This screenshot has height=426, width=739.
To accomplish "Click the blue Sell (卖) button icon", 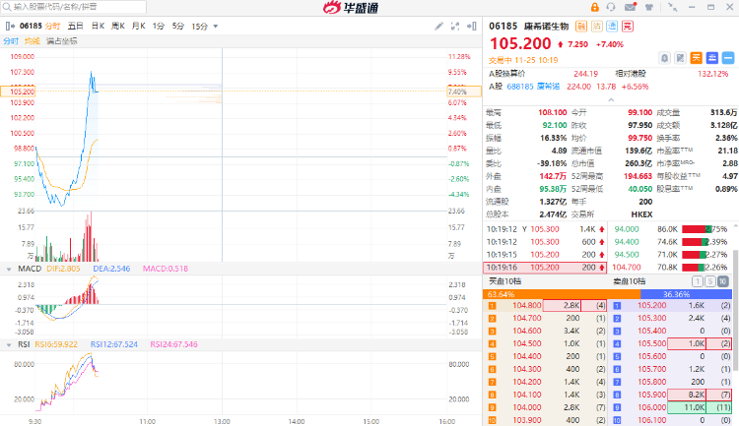I will pos(709,58).
